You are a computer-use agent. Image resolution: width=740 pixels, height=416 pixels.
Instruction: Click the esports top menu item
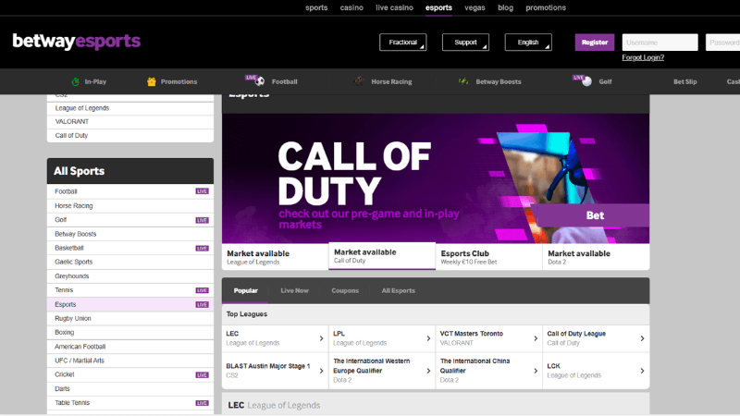point(438,7)
